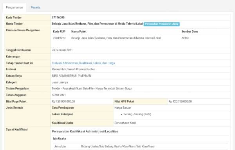Click the Perusahaan Kecil qualification value
The height and width of the screenshot is (150, 235).
[125, 123]
